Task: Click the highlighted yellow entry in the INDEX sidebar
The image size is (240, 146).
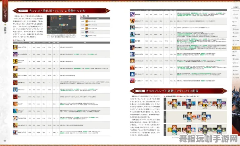Action: coord(236,48)
